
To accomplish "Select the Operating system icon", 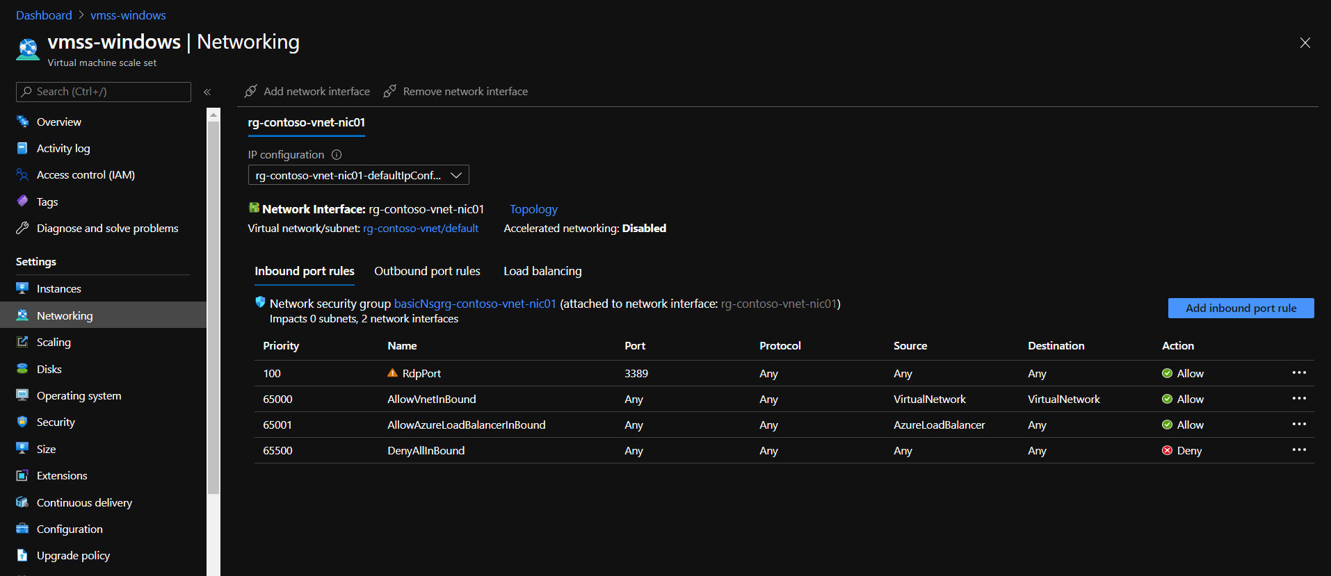I will pos(22,395).
